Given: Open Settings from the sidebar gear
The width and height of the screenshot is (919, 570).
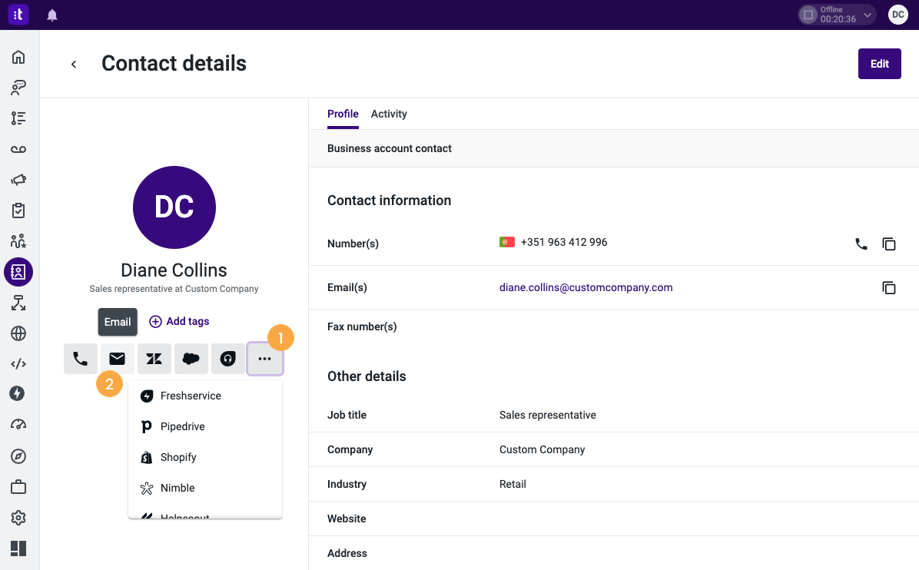Looking at the screenshot, I should pos(18,517).
